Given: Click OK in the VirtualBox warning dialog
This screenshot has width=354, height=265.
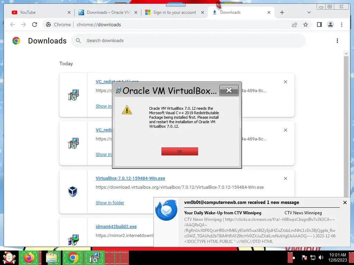Looking at the screenshot, I should [179, 151].
